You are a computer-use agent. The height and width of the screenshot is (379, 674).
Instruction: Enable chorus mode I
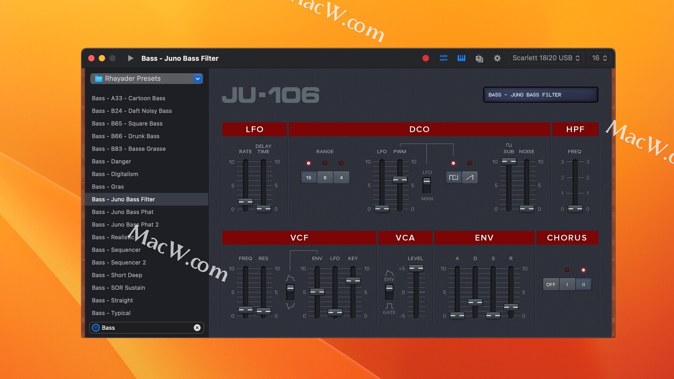click(x=567, y=284)
